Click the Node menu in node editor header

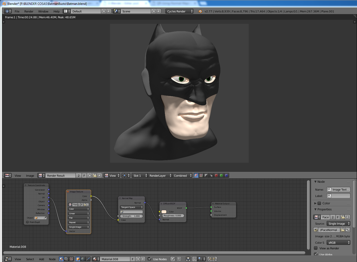[52, 259]
